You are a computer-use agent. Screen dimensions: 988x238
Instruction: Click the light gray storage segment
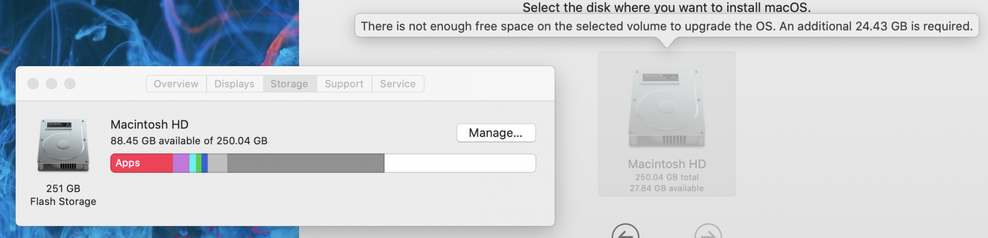217,163
